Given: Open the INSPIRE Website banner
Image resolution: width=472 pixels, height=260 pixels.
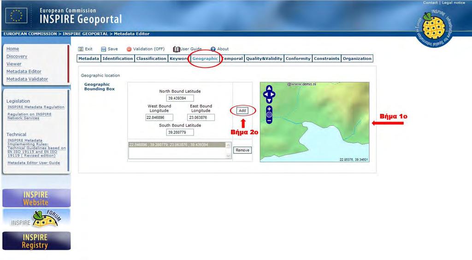Looking at the screenshot, I should tap(36, 198).
